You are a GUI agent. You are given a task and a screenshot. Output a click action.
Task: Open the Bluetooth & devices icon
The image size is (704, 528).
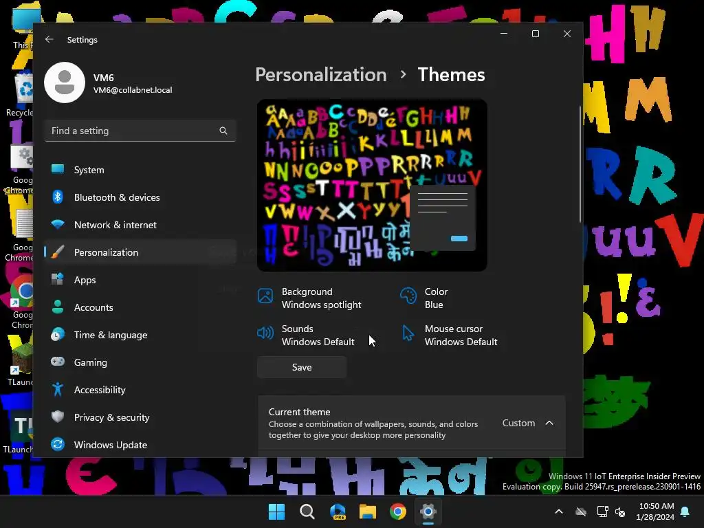pyautogui.click(x=58, y=197)
